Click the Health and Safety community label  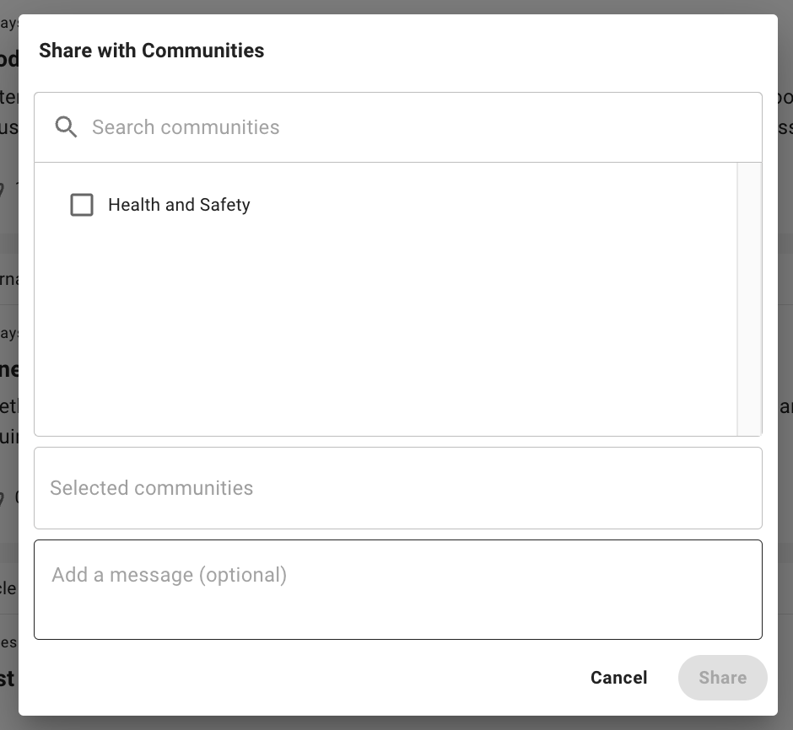click(179, 205)
